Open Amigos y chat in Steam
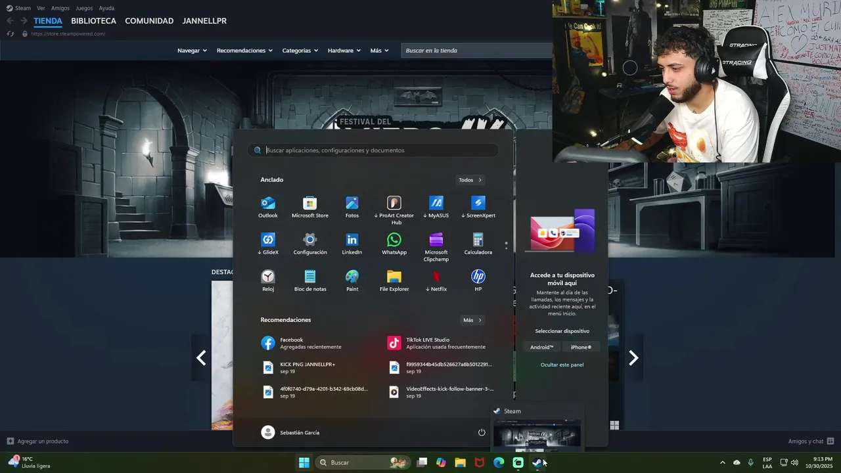The width and height of the screenshot is (841, 473). pos(811,441)
